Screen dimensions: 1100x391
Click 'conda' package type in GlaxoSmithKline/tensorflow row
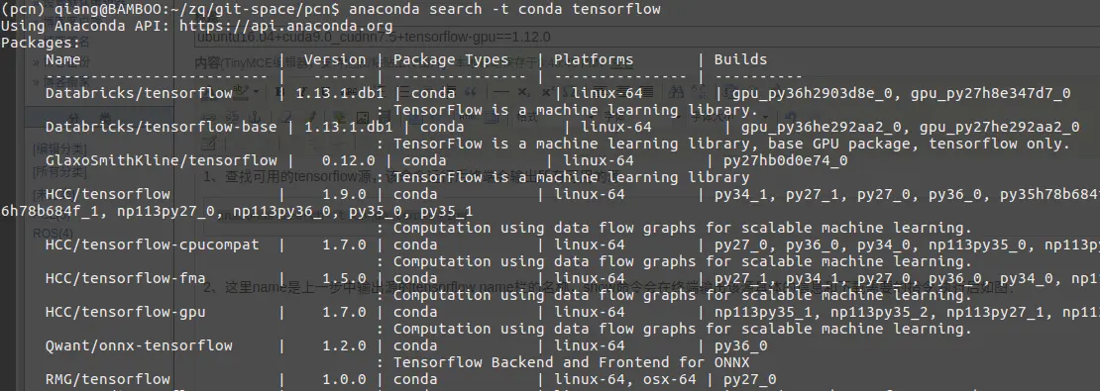click(424, 160)
